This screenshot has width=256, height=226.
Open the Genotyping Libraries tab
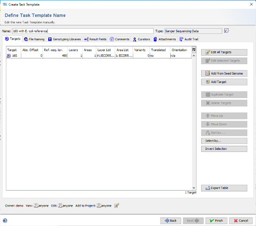tap(64, 39)
